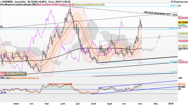Click the sept. month label
Viewport: 188px width, 105px height.
(x=110, y=104)
